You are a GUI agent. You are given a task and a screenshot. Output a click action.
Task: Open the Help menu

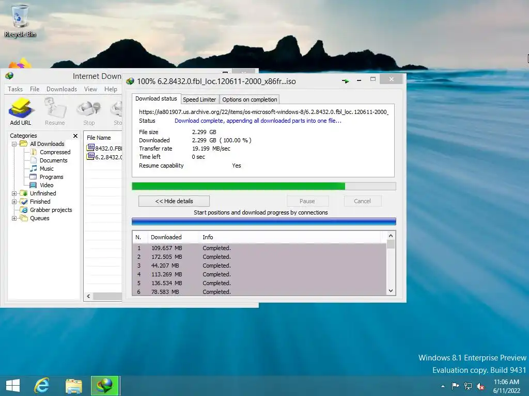(111, 89)
